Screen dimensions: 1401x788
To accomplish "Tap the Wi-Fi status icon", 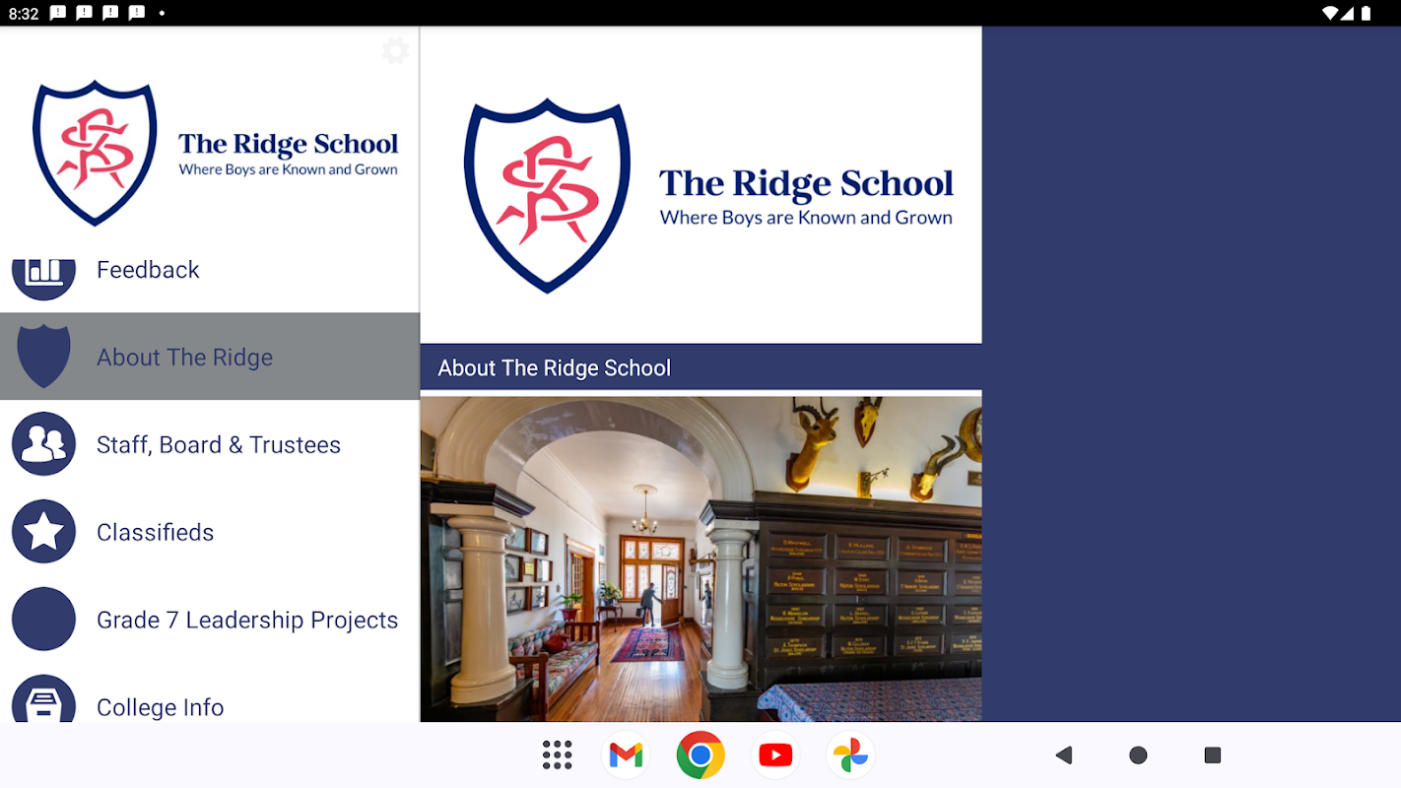I will (x=1331, y=13).
